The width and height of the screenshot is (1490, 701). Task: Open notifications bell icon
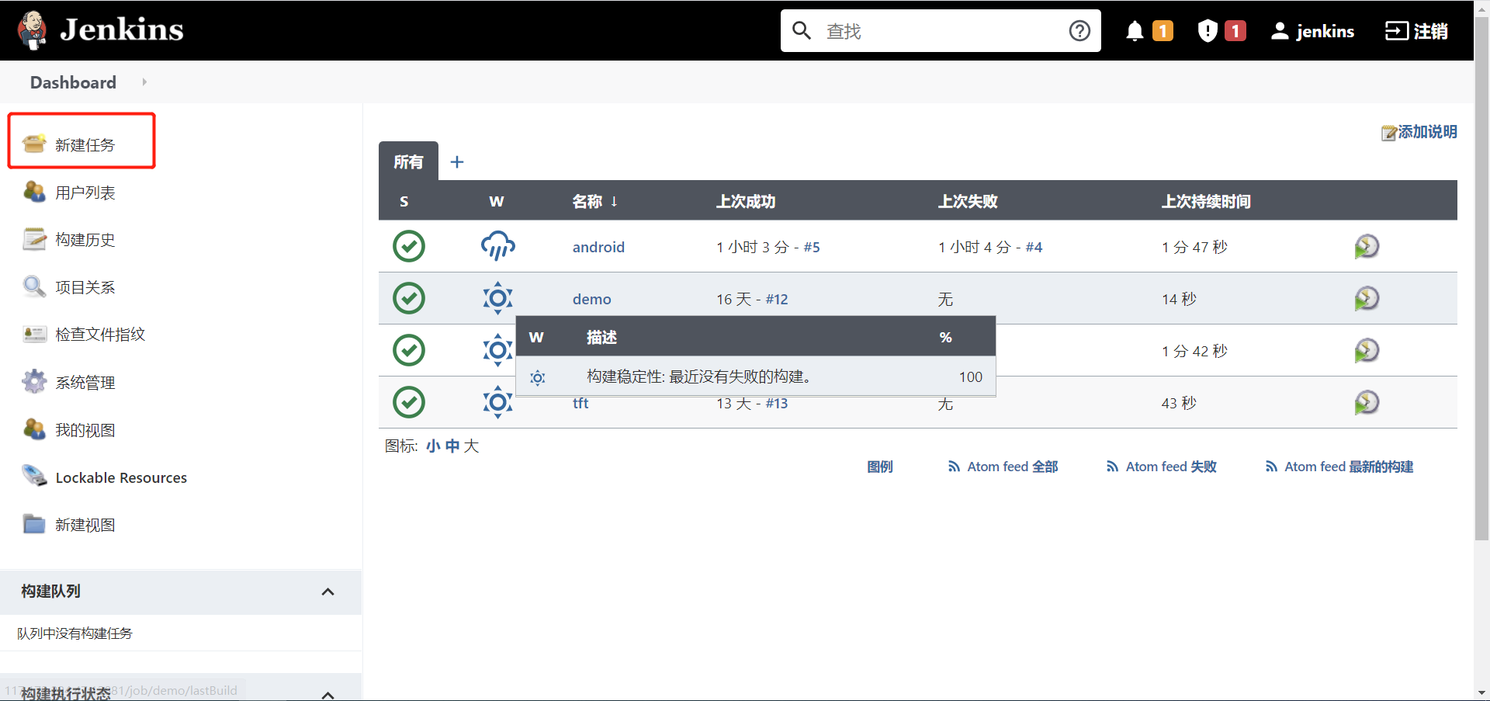tap(1135, 31)
